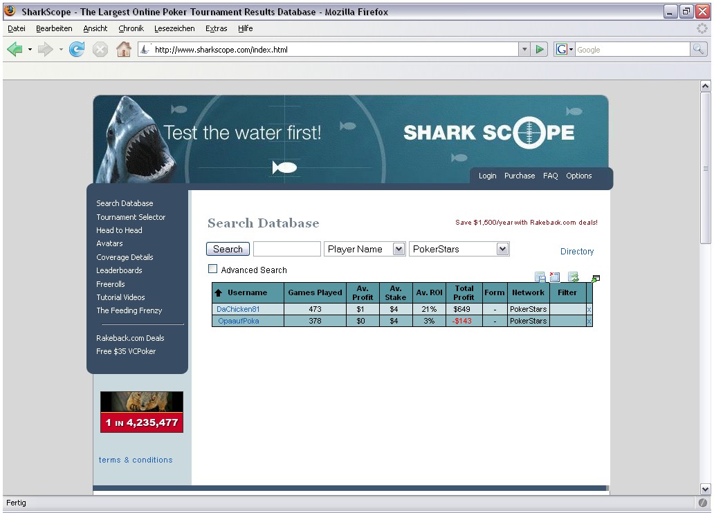
Task: Open Free $35 VCPoker sidebar link
Action: coord(126,351)
